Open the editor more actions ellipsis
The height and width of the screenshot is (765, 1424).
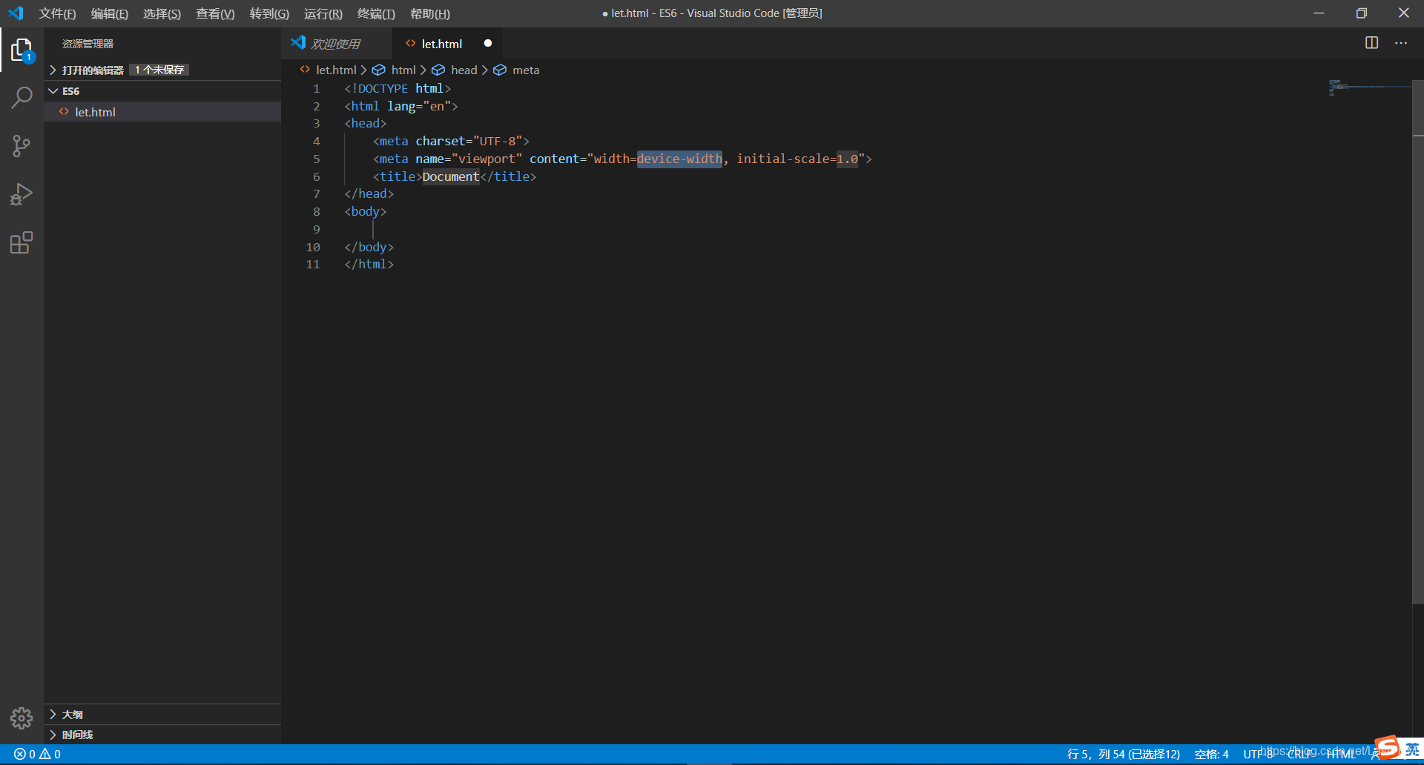click(1400, 43)
